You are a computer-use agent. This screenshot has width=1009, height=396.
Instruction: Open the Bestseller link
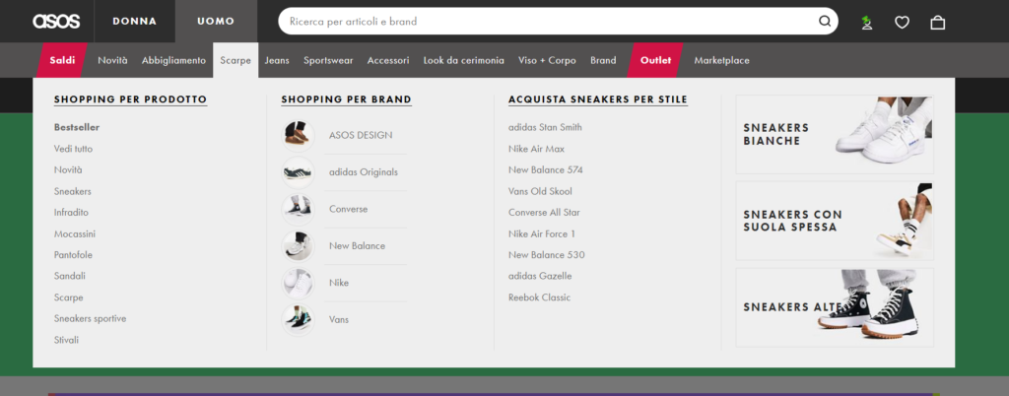[x=77, y=127]
